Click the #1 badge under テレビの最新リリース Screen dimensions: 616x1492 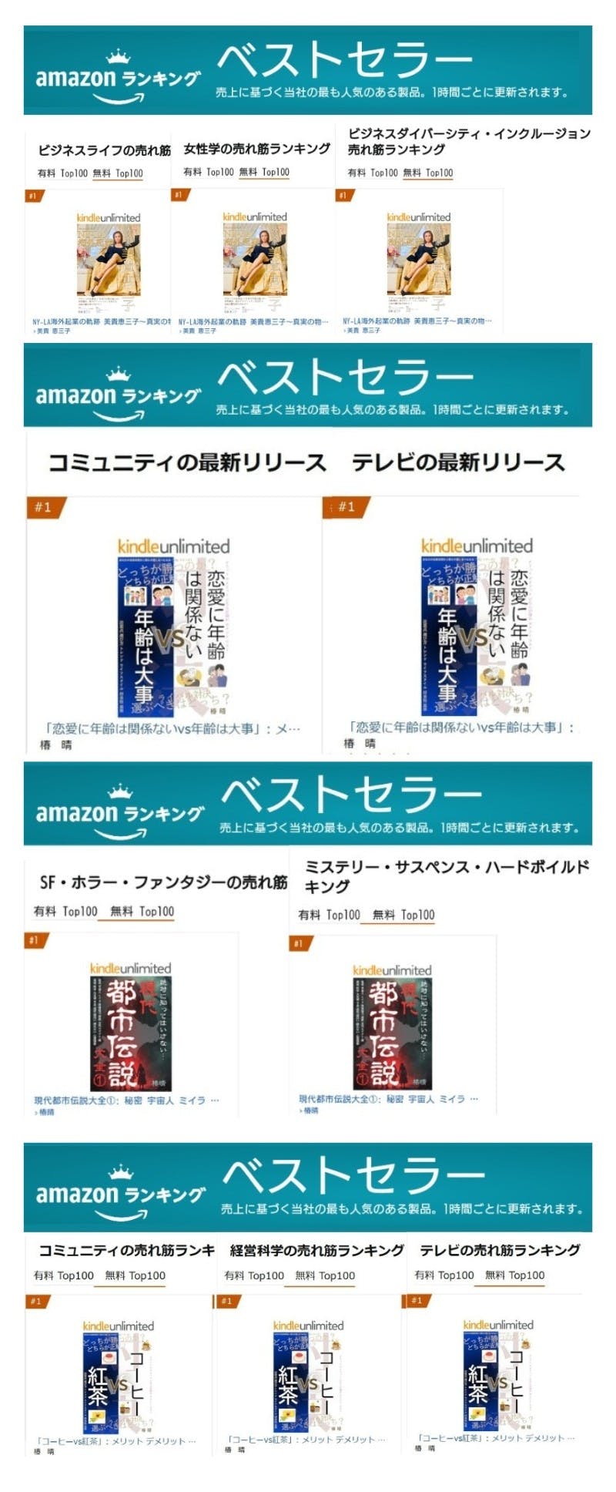tap(347, 507)
